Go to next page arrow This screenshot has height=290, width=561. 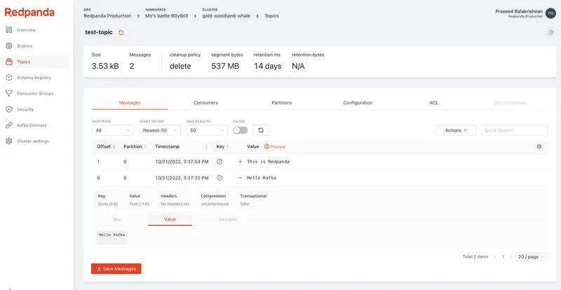point(511,257)
